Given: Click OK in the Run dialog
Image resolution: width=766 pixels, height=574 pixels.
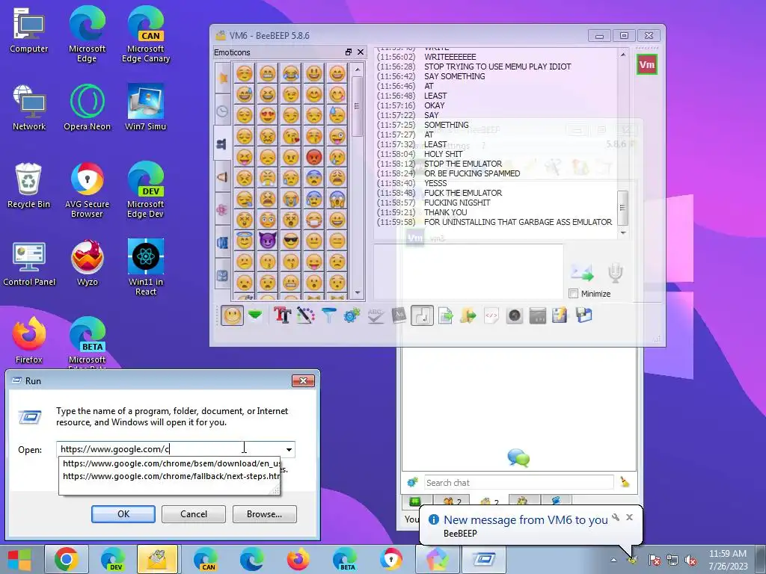Looking at the screenshot, I should (x=123, y=514).
